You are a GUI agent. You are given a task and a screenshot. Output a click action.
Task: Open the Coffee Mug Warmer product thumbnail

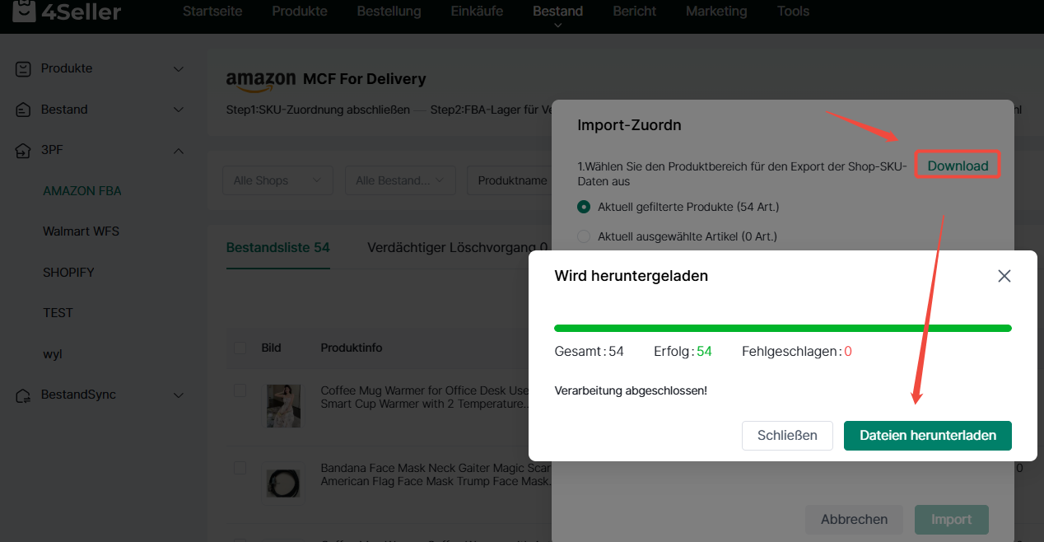(283, 405)
